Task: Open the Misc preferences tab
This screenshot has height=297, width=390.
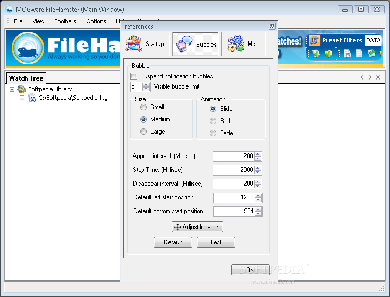Action: (243, 44)
